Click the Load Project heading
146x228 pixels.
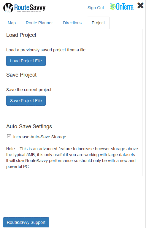pos(21,35)
